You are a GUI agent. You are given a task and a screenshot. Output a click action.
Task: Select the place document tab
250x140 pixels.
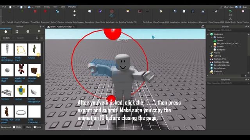[x=61, y=27]
